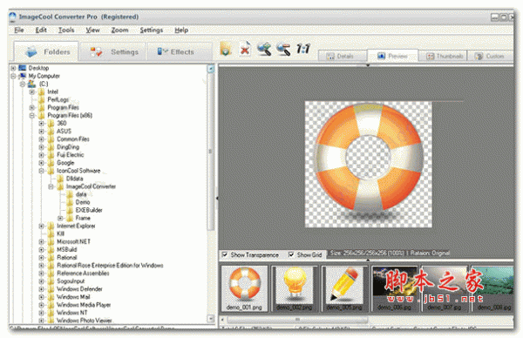523x338 pixels.
Task: Click the thumbnail strip left scroll arrow
Action: click(x=222, y=320)
